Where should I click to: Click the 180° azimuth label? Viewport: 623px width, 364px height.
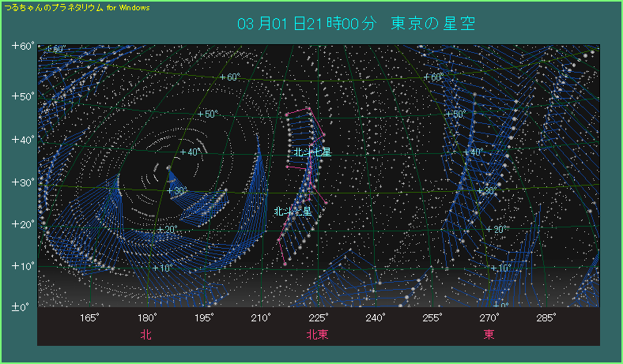coord(147,317)
